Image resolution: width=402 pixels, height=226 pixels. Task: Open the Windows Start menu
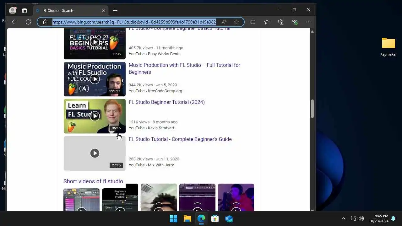pos(173,218)
